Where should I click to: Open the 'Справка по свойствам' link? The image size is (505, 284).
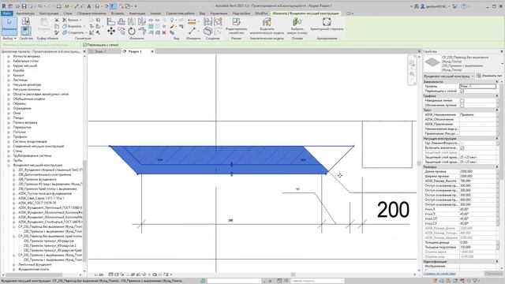click(440, 274)
